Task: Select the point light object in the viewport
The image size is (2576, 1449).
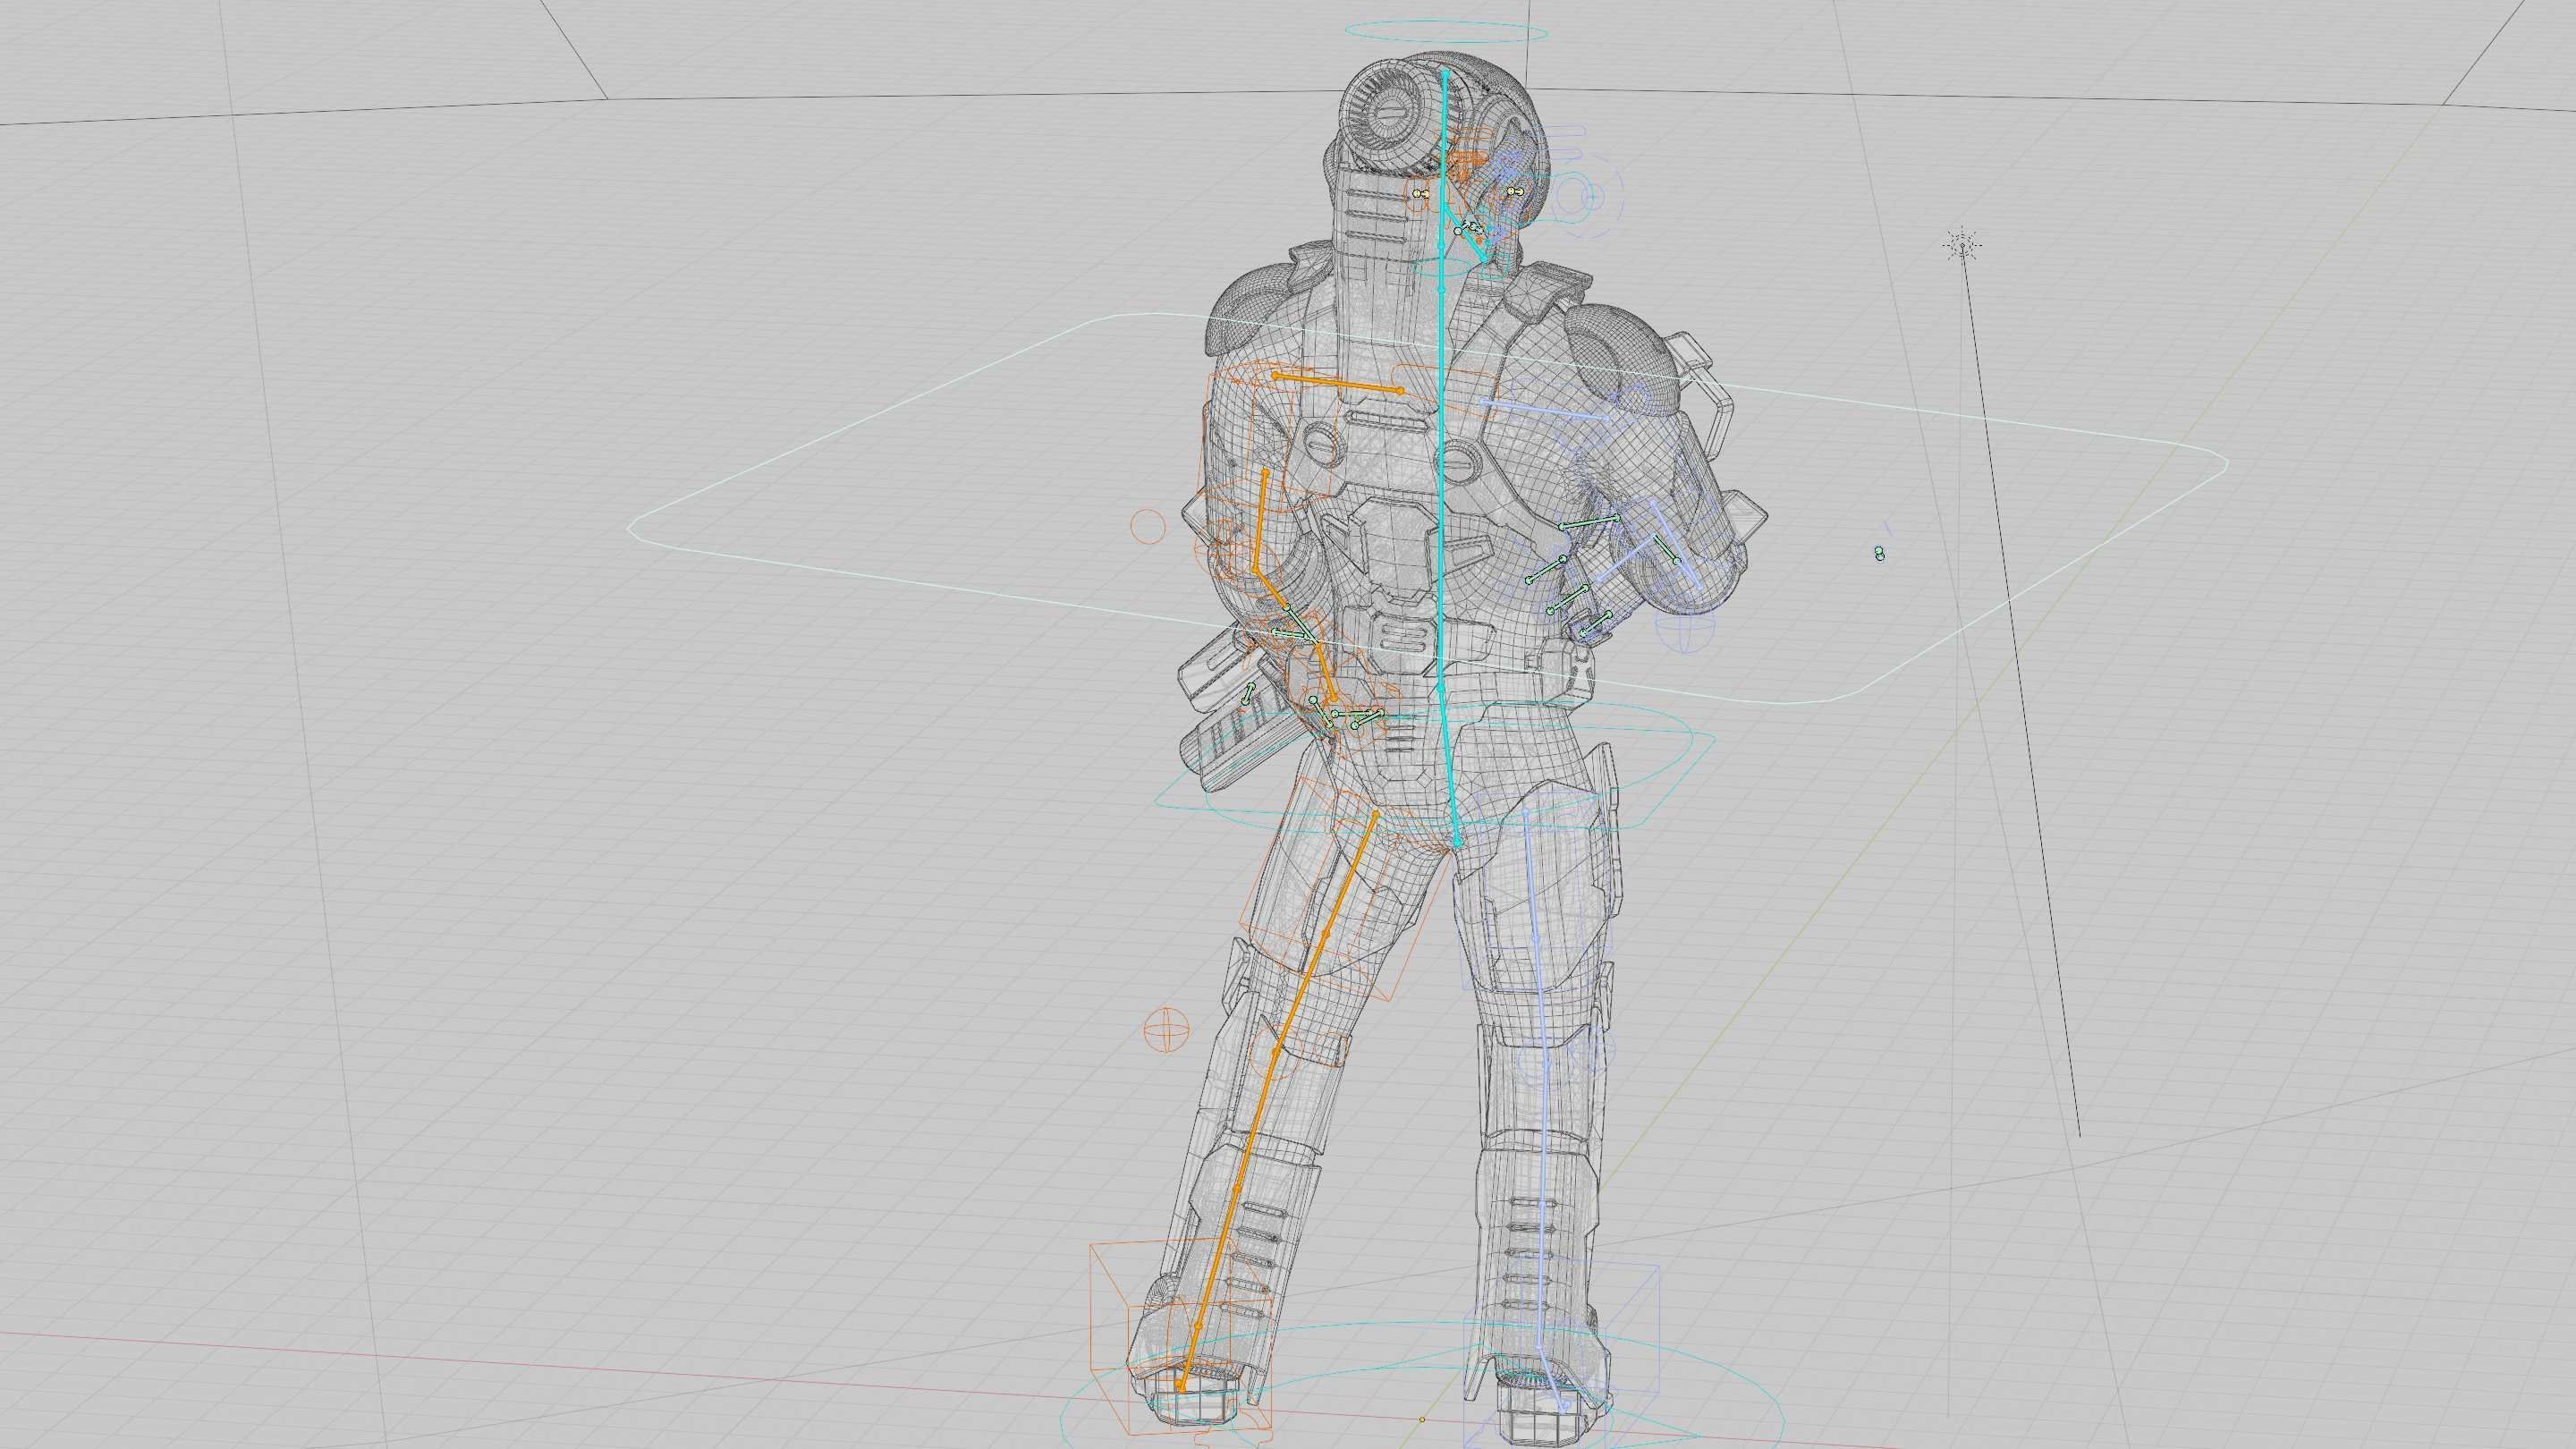Action: [x=1962, y=245]
